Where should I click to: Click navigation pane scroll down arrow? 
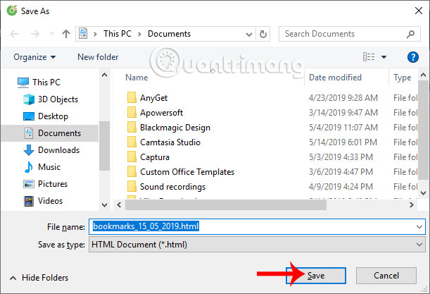(104, 205)
